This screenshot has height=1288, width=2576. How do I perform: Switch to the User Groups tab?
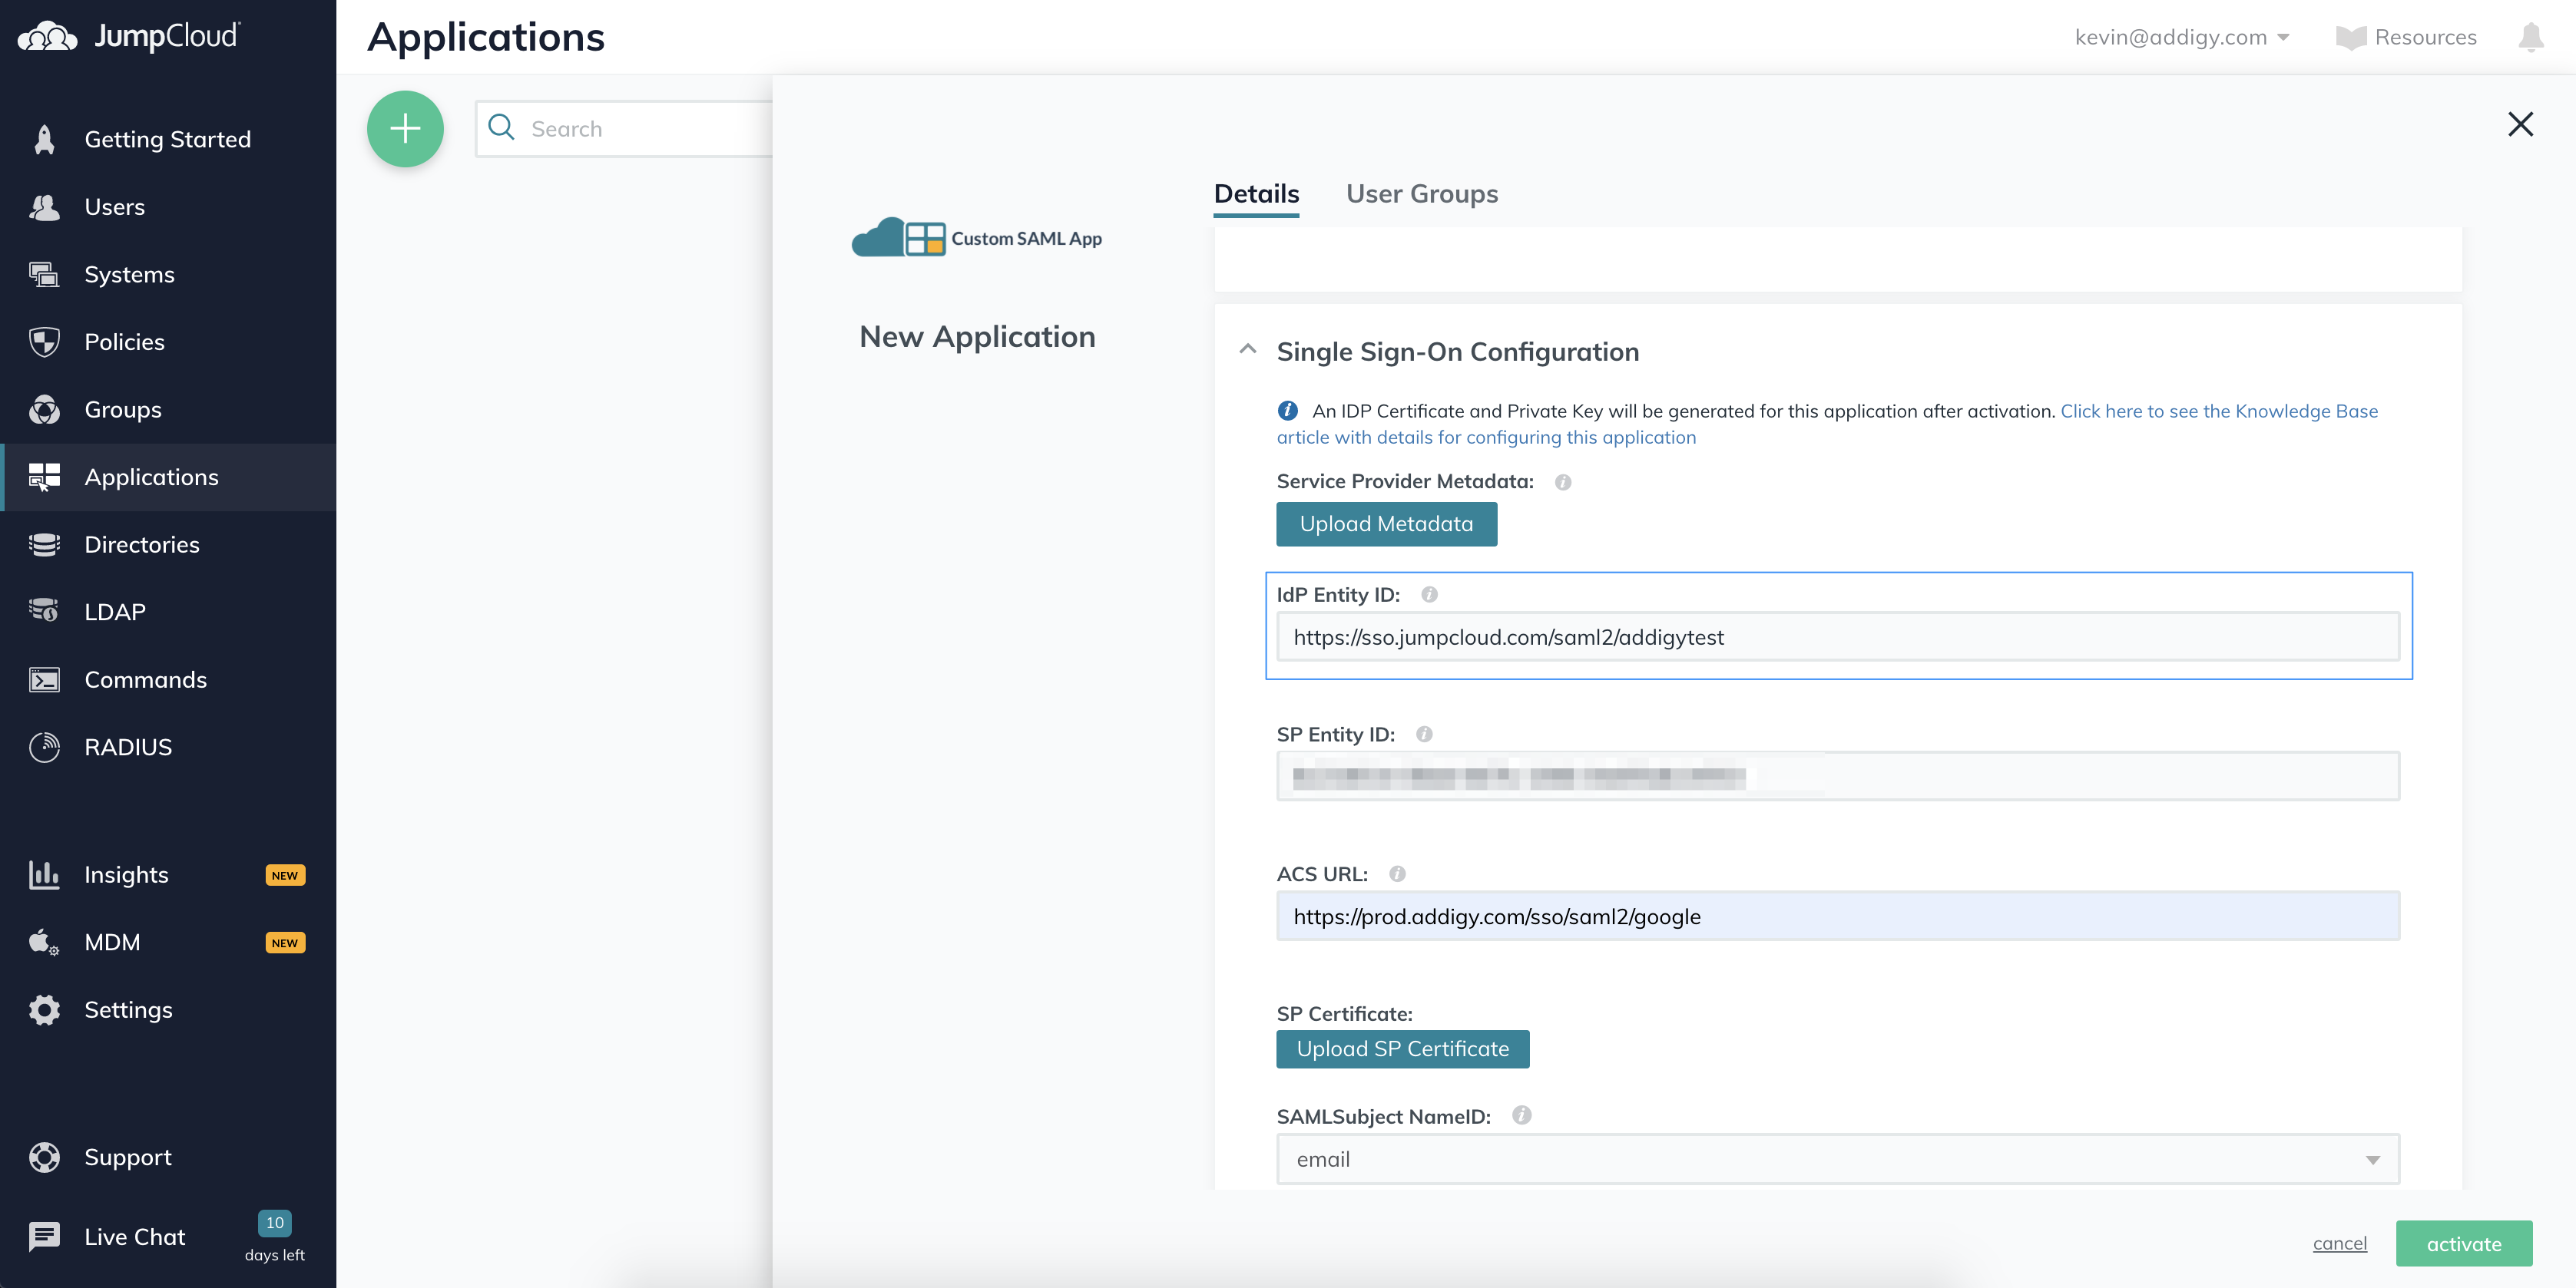1421,194
